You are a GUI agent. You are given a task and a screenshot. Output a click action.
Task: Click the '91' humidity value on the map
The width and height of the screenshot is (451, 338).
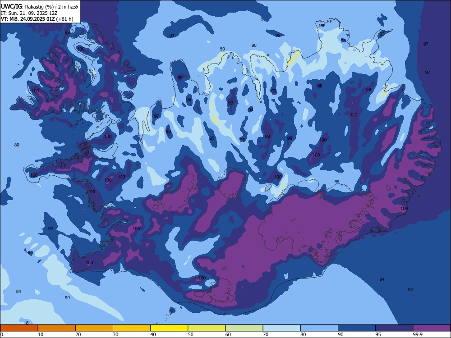point(172,35)
